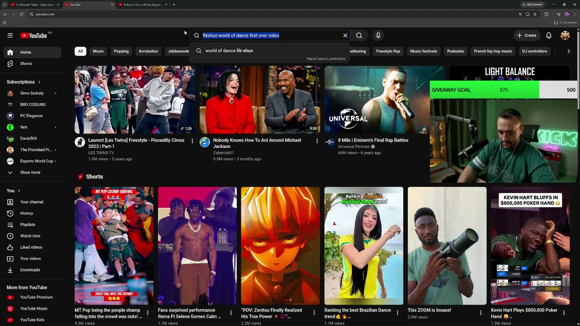Screen dimensions: 580x326
Task: Reload the page in the browser
Action: 22,14
